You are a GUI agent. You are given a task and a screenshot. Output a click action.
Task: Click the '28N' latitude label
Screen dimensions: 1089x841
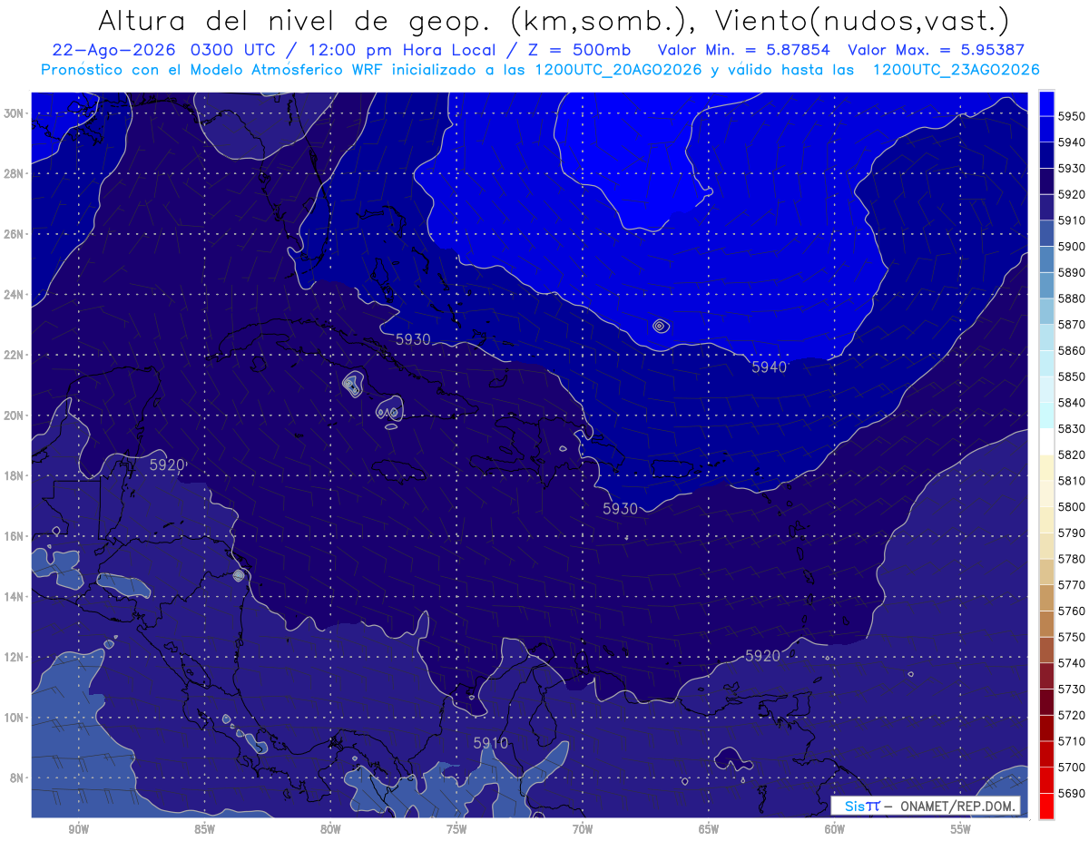tap(14, 173)
